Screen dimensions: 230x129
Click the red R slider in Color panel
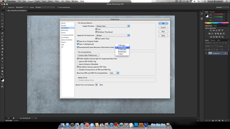click(x=217, y=14)
